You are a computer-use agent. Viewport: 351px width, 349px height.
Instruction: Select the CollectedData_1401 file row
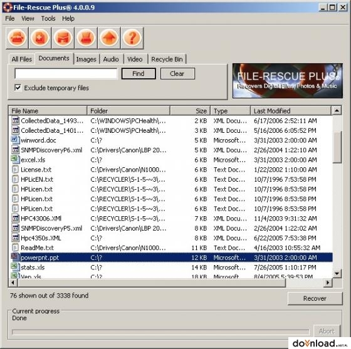[170, 130]
